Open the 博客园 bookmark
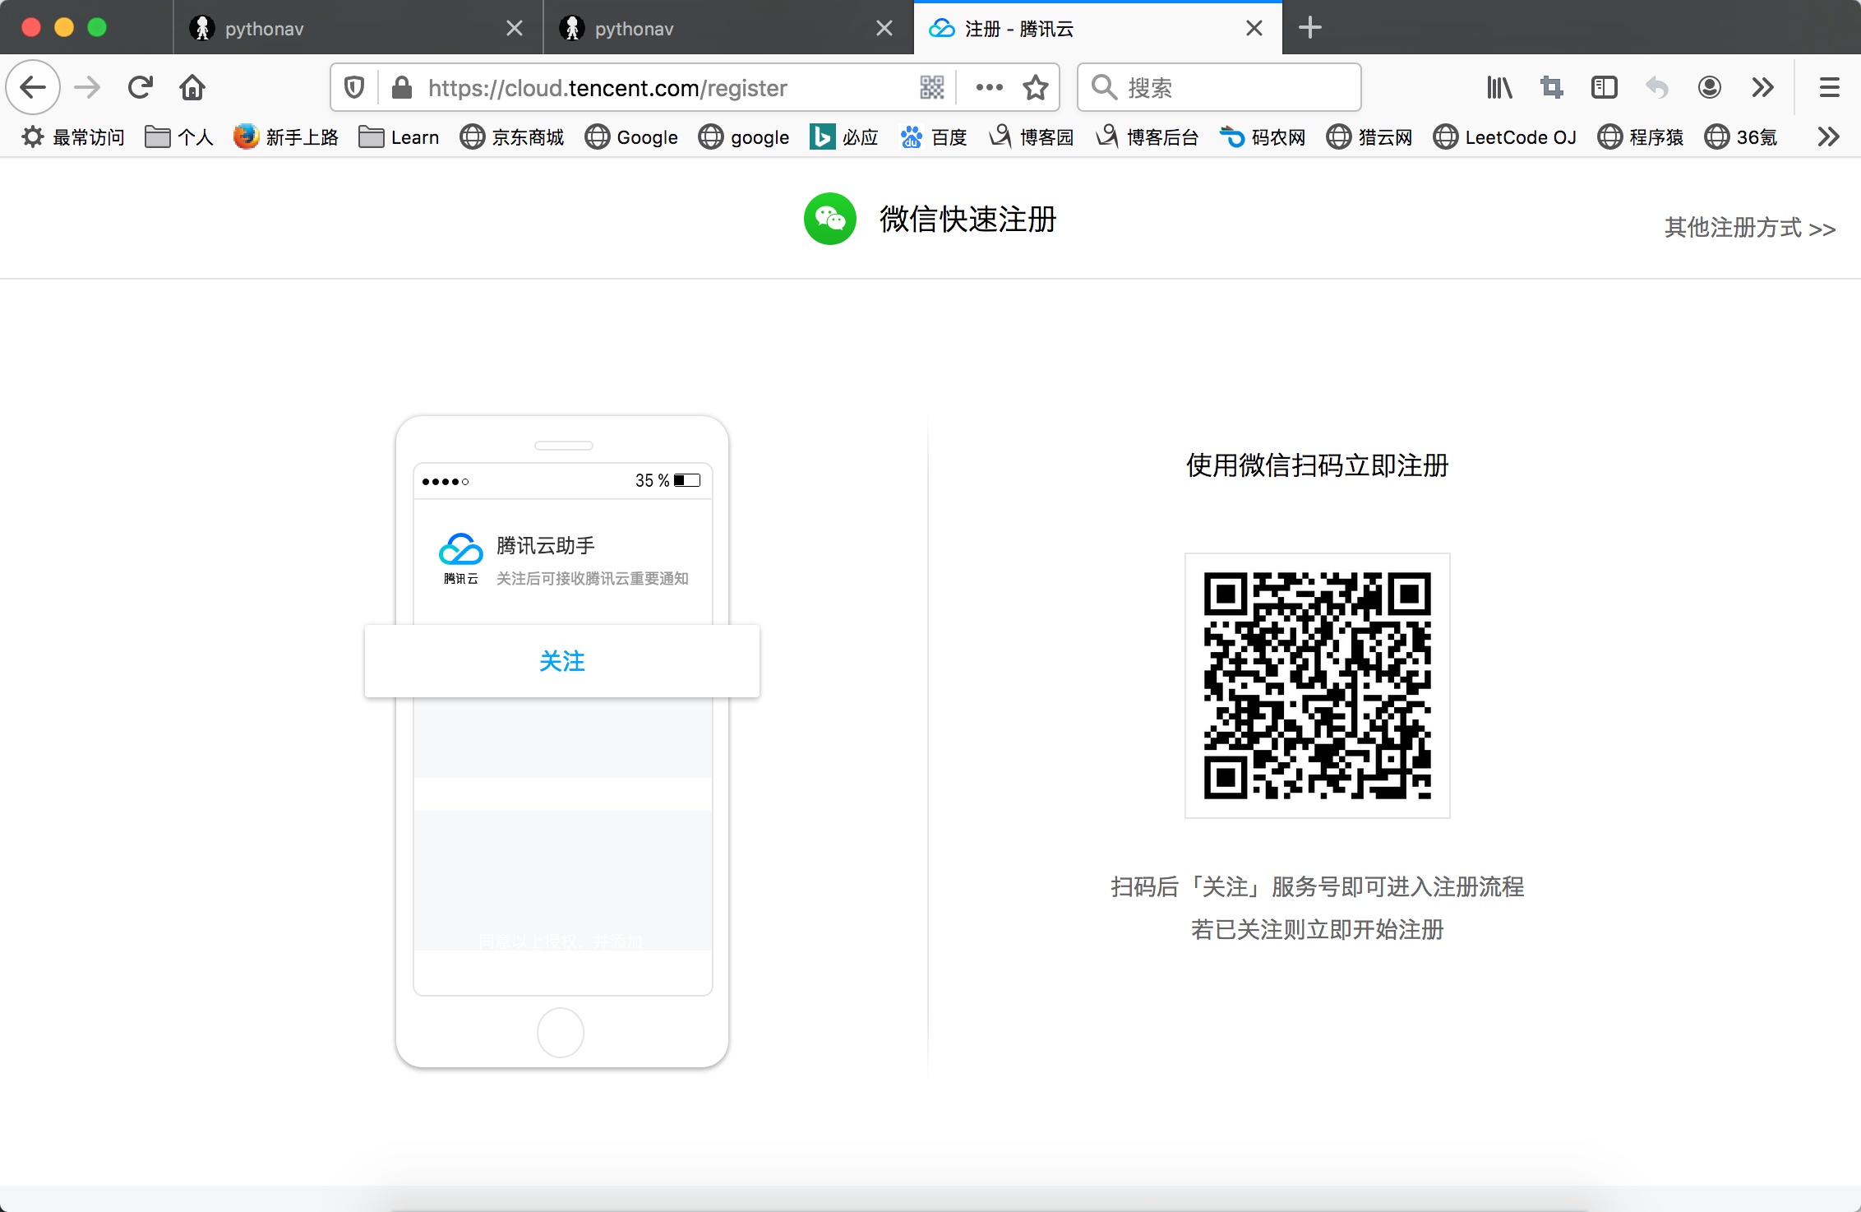1861x1212 pixels. pos(1032,136)
